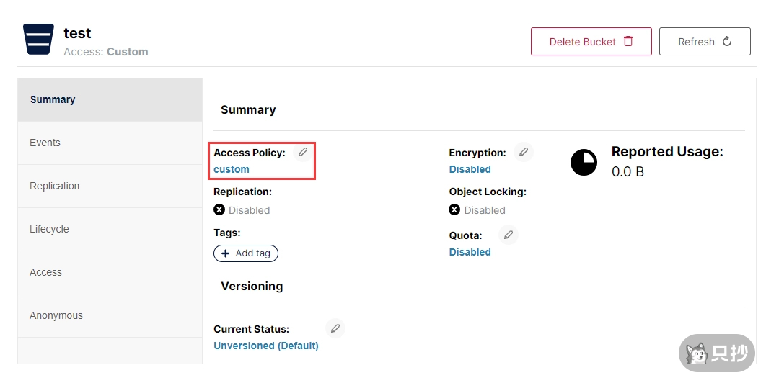Edit the Access Policy pencil icon
This screenshot has width=766, height=383.
coord(303,152)
